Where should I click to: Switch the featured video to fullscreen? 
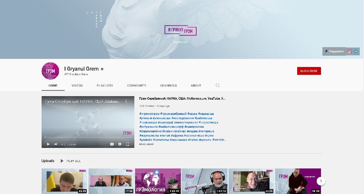coord(128,144)
